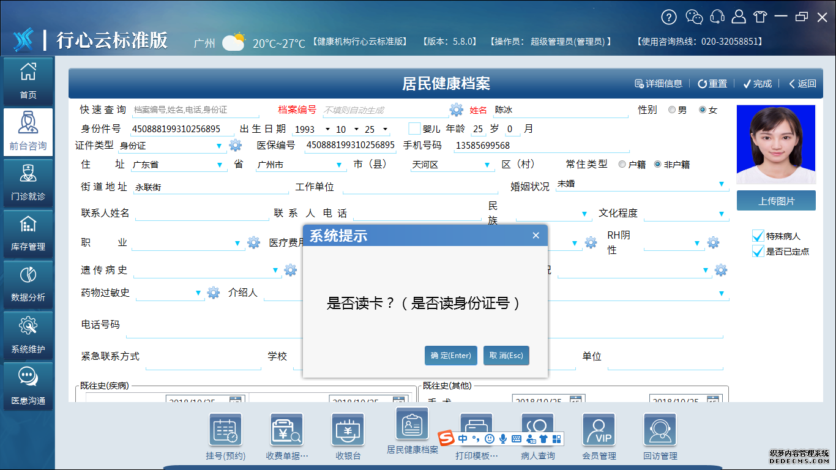The height and width of the screenshot is (470, 836).
Task: Toggle the 特殊病人 checkbox
Action: [x=758, y=236]
